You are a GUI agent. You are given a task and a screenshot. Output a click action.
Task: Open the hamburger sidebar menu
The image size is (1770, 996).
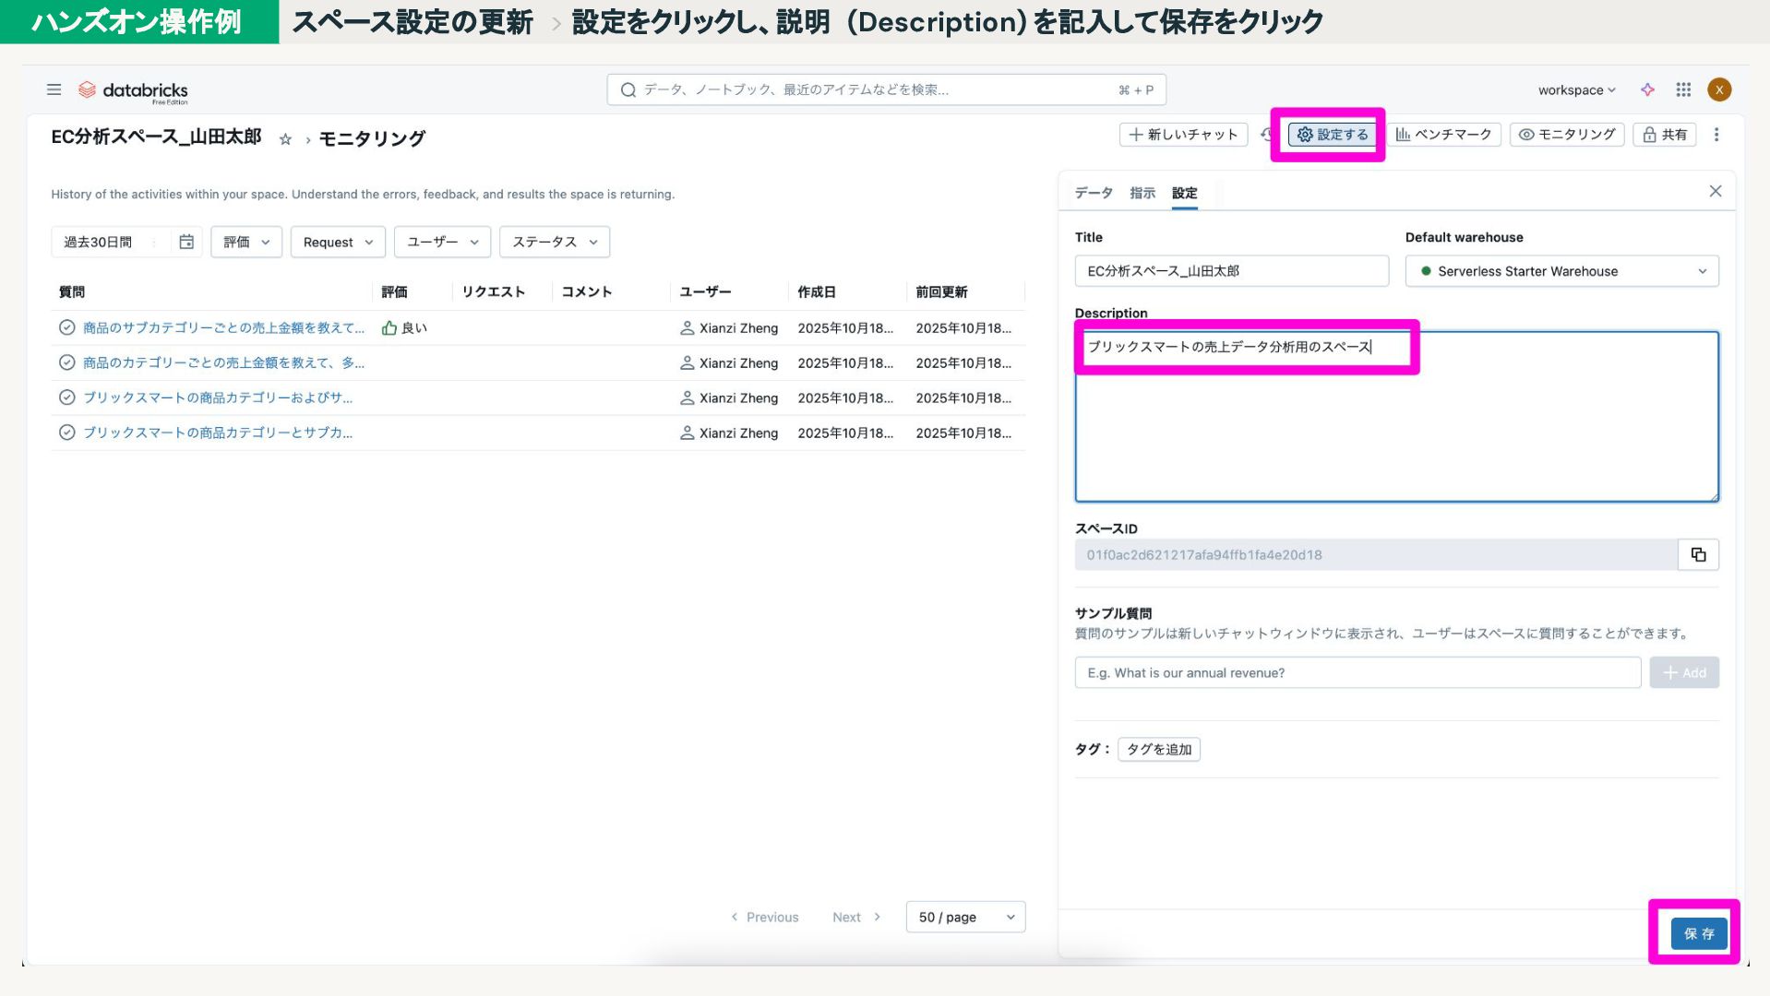coord(54,89)
